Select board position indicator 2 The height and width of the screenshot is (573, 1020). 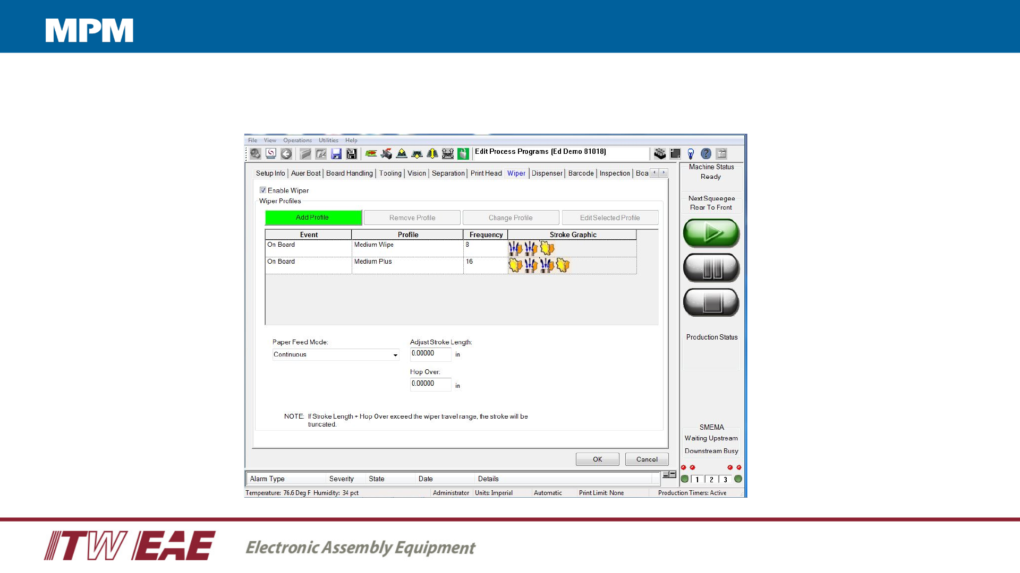pyautogui.click(x=711, y=479)
